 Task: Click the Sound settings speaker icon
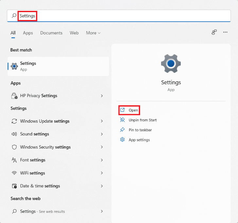[14, 134]
